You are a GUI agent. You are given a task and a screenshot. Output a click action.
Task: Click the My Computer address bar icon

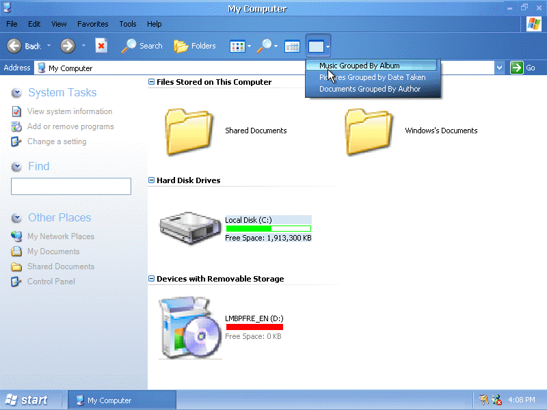[41, 68]
